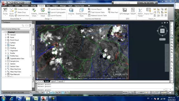Open the Layout1 drawing tab
Viewport: 179px width, 101px height.
[53, 81]
